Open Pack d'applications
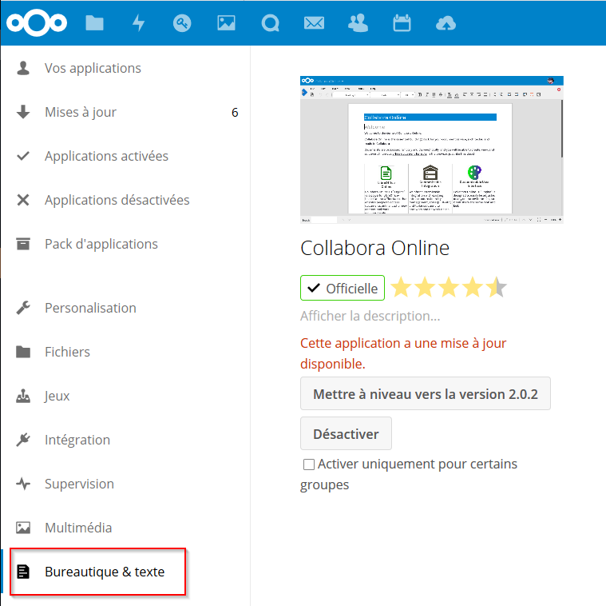606x606 pixels. point(125,244)
